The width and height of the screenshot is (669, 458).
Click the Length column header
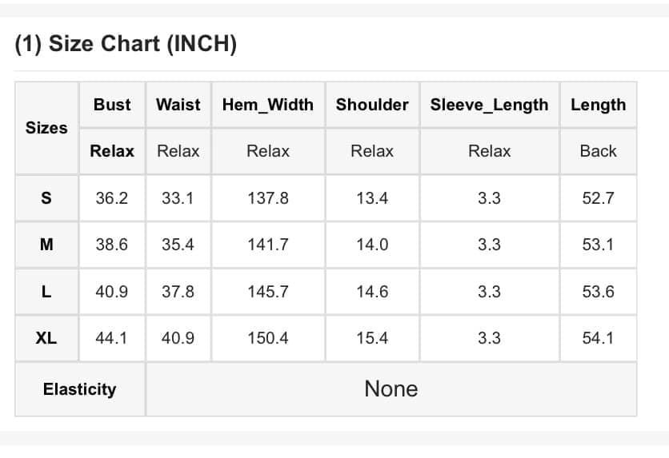(598, 105)
